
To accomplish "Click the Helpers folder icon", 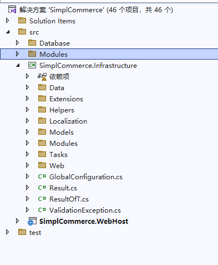I will pos(42,110).
